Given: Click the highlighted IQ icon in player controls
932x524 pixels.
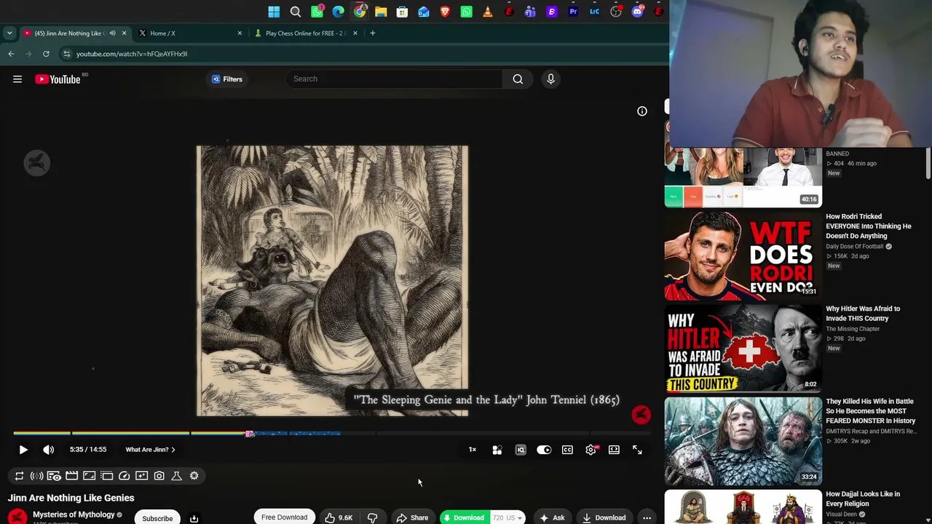Looking at the screenshot, I should click(x=521, y=450).
